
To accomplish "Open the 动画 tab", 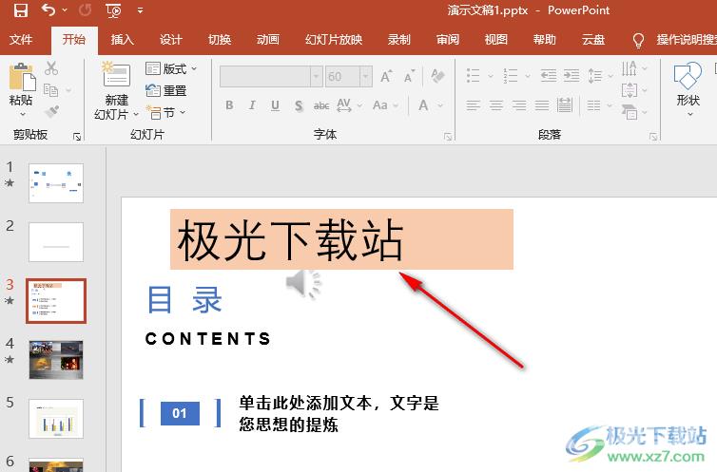I will coord(268,40).
